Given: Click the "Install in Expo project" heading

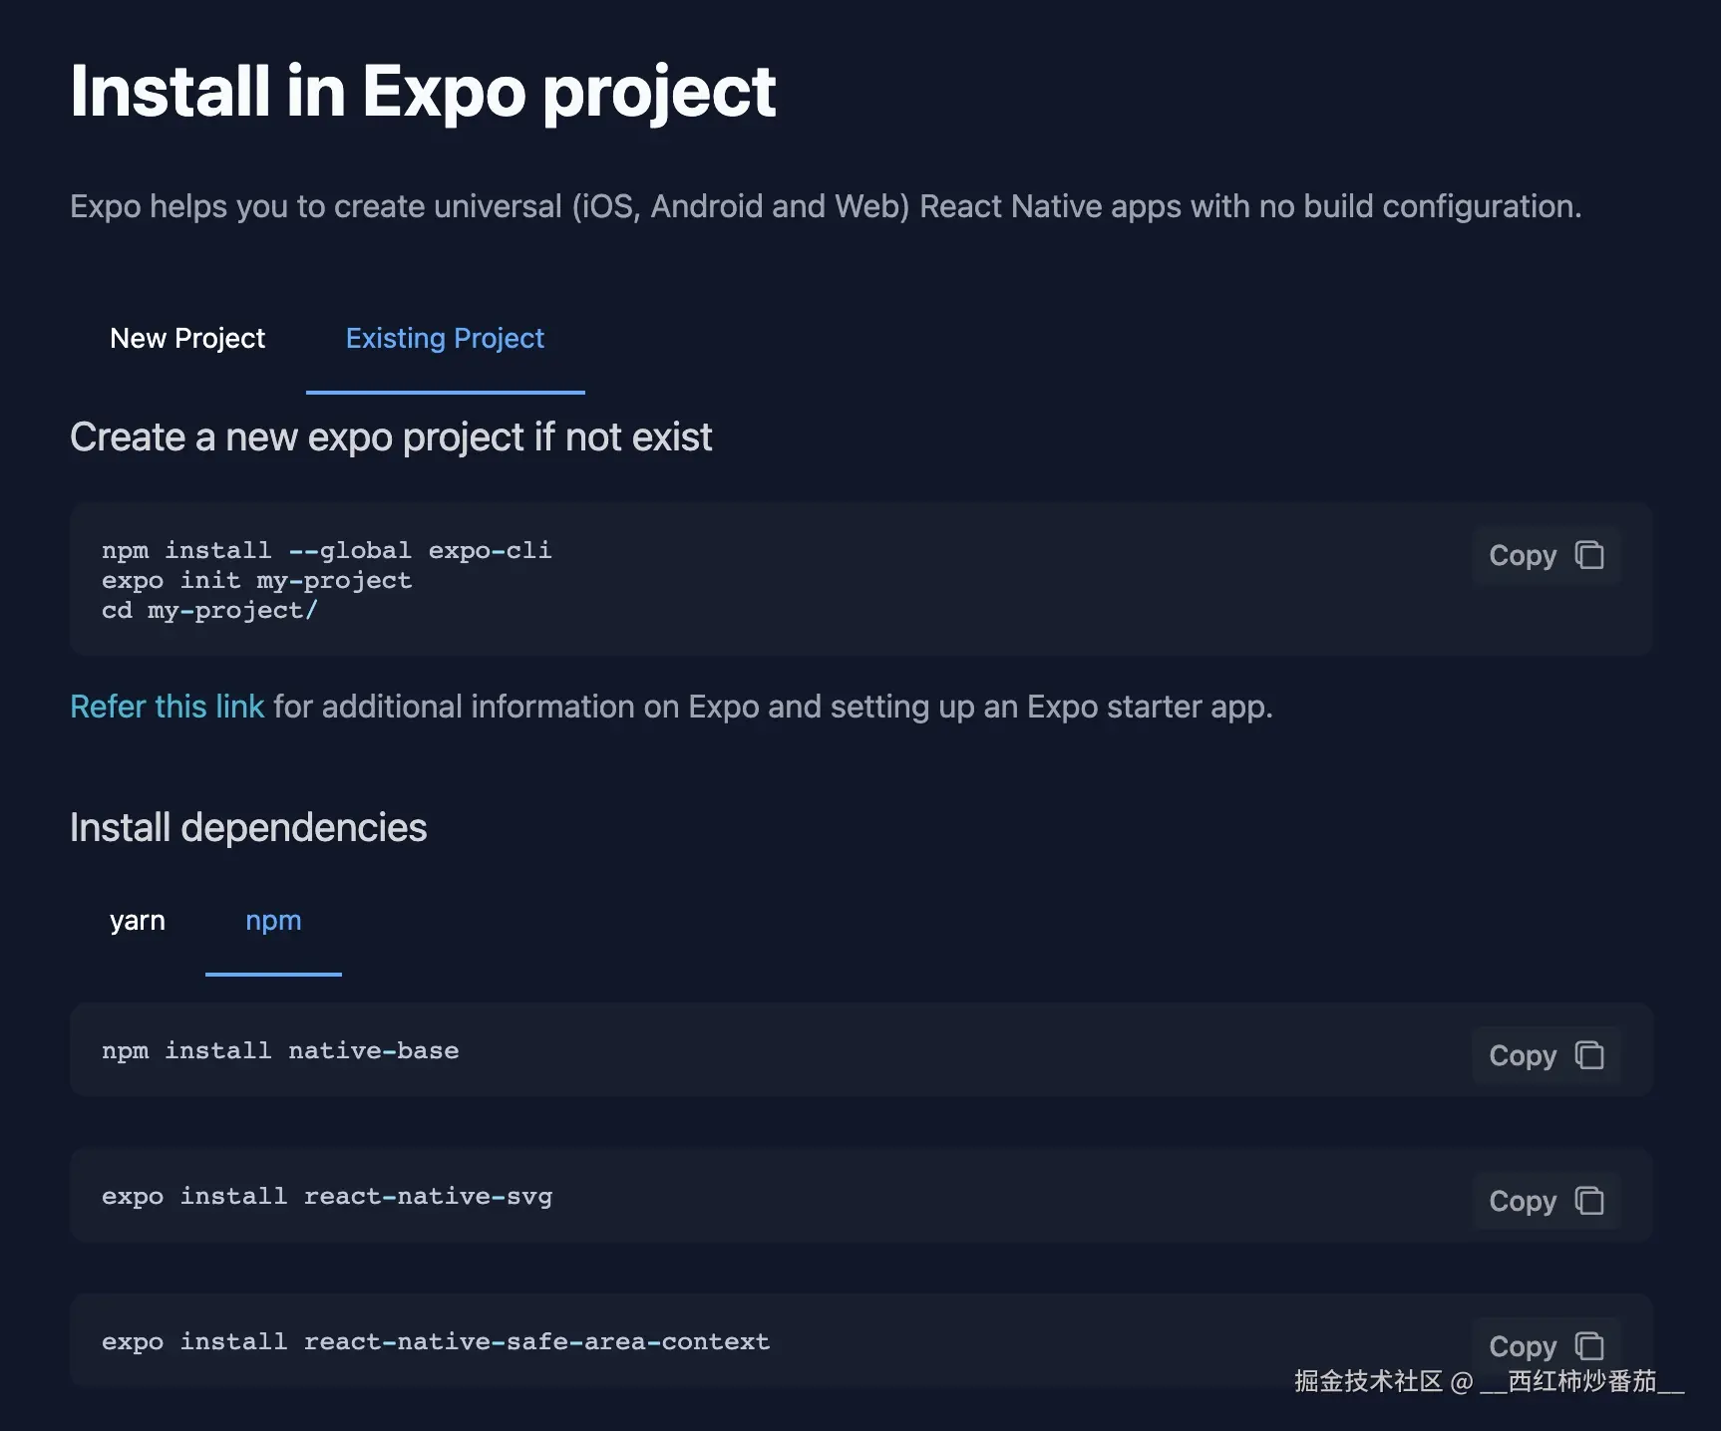Looking at the screenshot, I should [423, 92].
